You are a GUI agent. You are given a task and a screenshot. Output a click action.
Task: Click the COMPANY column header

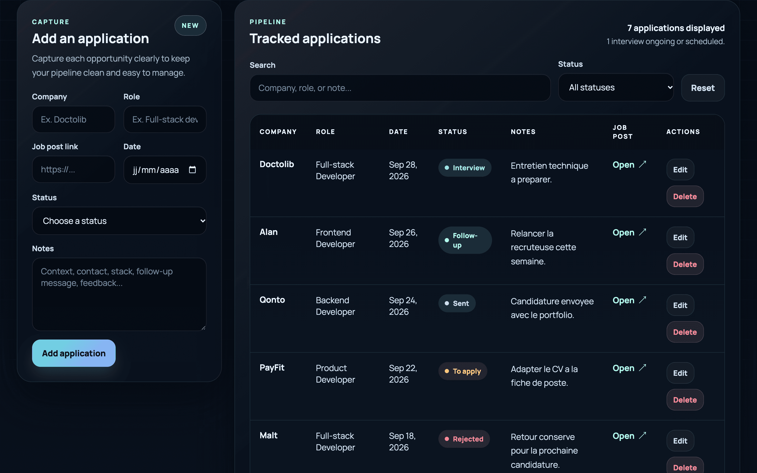pyautogui.click(x=278, y=132)
